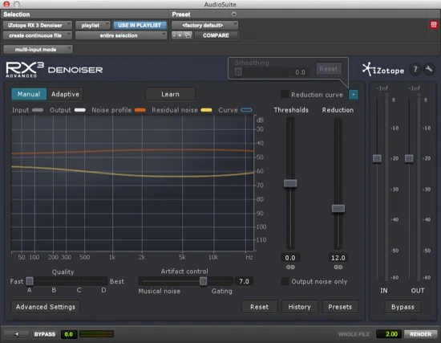
Task: Click the Quality label B
Action: [54, 290]
